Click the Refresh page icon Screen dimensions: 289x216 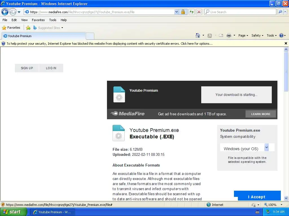192,12
